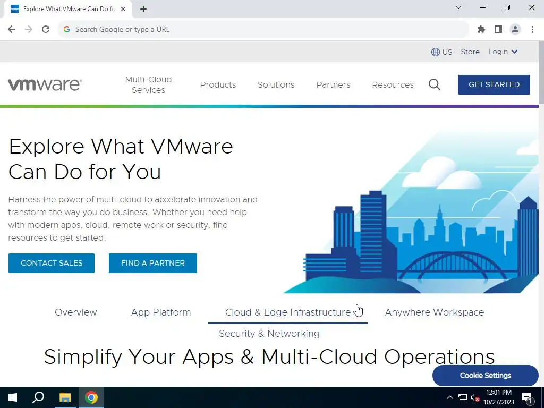Open the Products menu
The image size is (544, 408).
(218, 84)
